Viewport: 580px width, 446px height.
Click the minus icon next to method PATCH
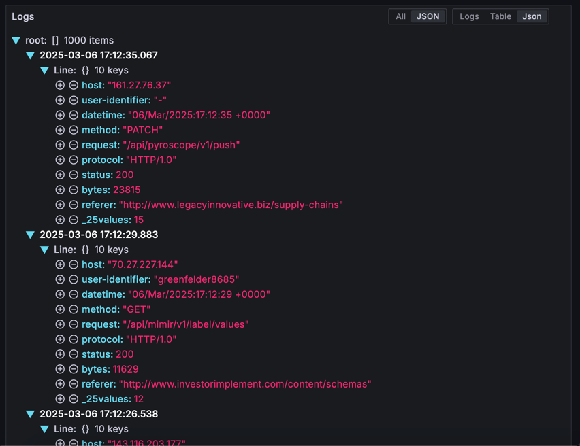click(x=74, y=130)
